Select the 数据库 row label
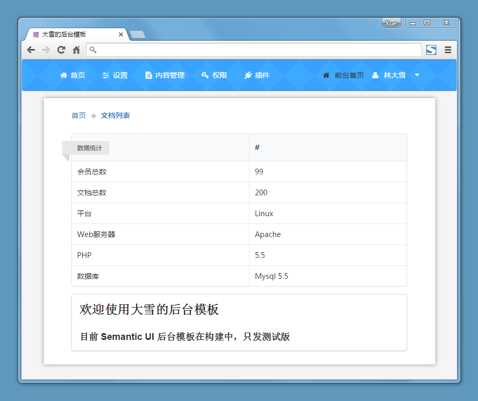The height and width of the screenshot is (401, 478). coord(88,276)
